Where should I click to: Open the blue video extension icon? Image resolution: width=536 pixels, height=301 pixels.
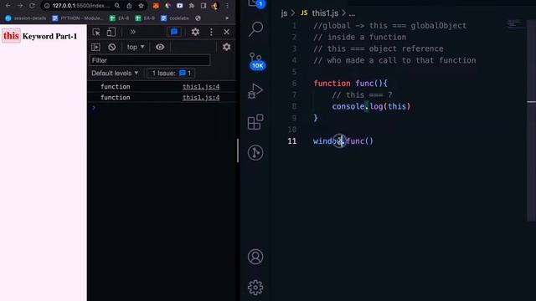(x=180, y=6)
